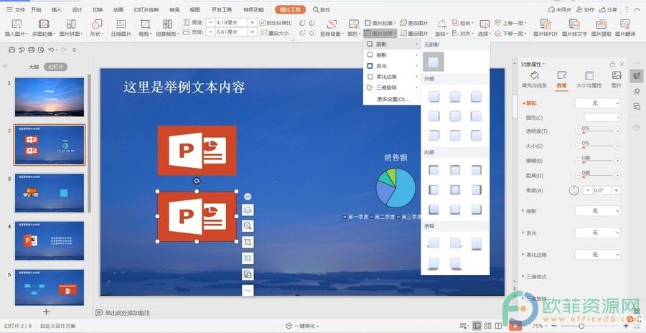This screenshot has height=333, width=646.
Task: Click the Reset Size (重设大小) button
Action: (x=276, y=34)
